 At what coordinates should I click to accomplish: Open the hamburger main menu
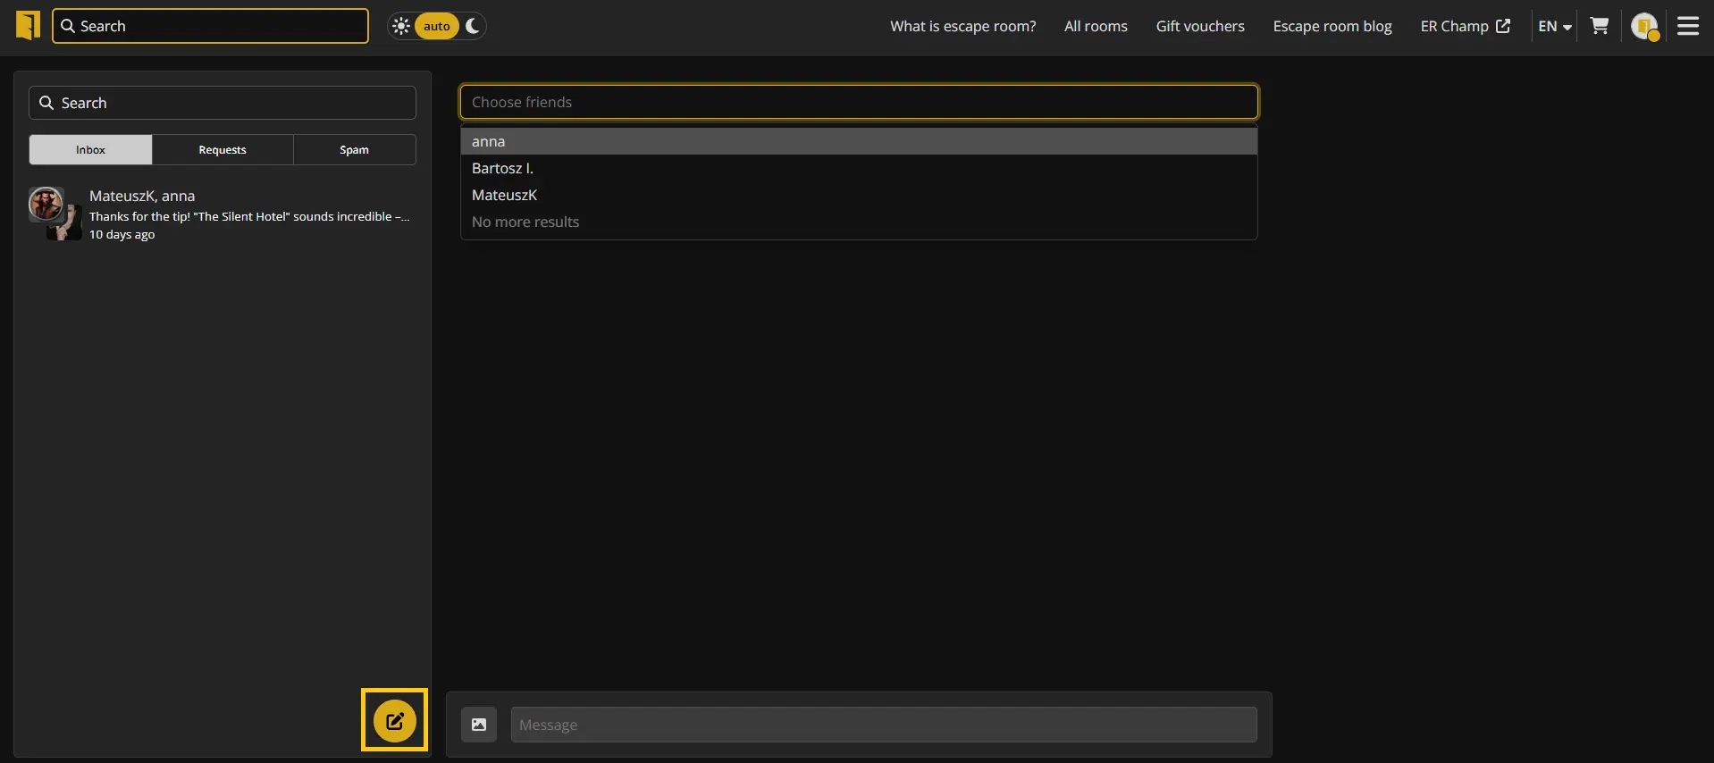click(x=1688, y=26)
